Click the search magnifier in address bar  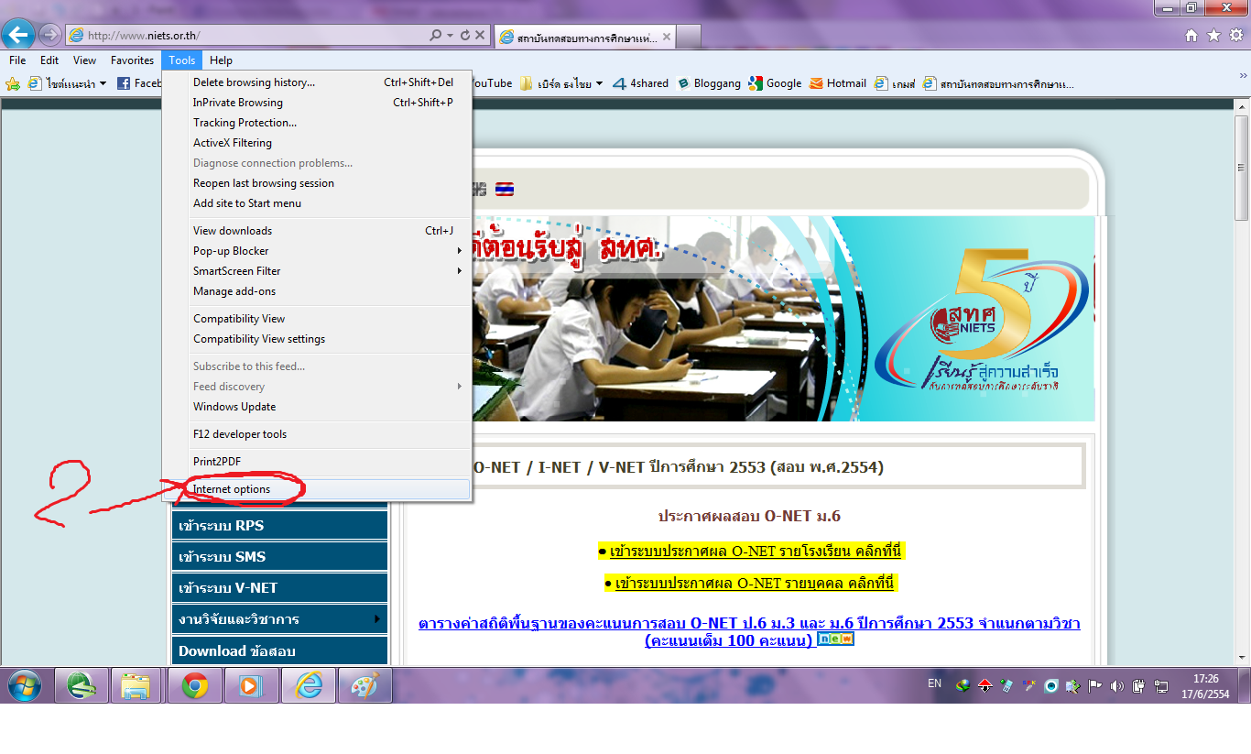pyautogui.click(x=436, y=36)
